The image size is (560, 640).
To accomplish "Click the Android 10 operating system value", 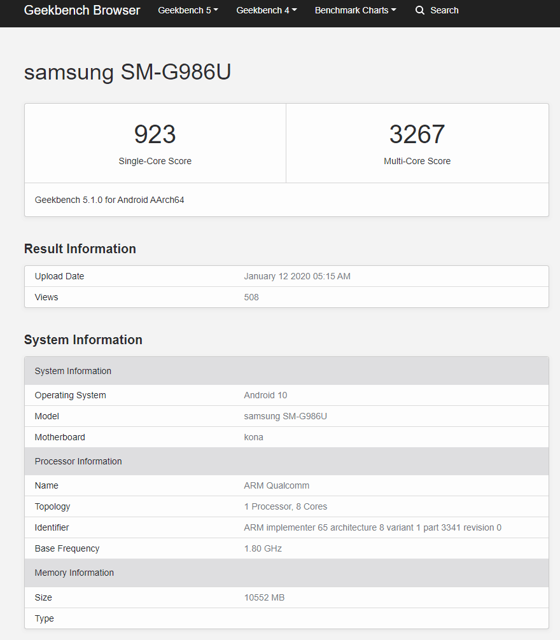I will coord(265,395).
